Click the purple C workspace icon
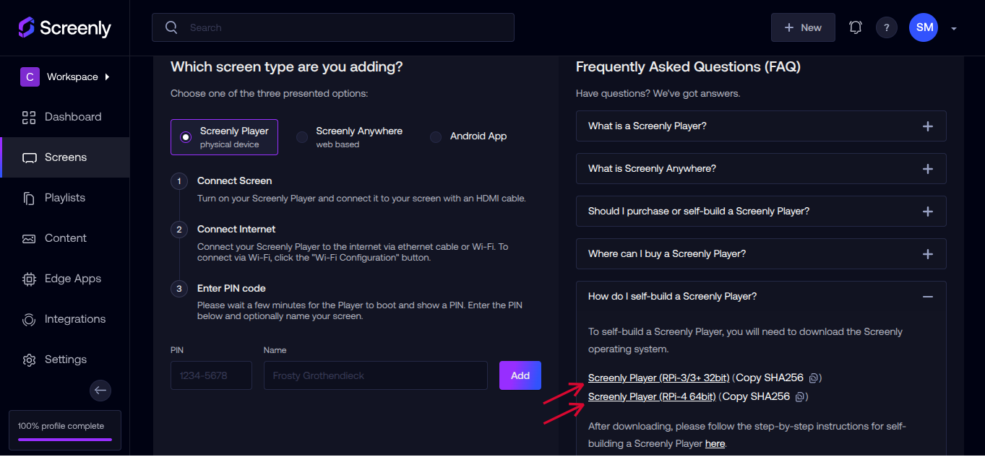Screen dimensions: 985x457 tap(30, 77)
